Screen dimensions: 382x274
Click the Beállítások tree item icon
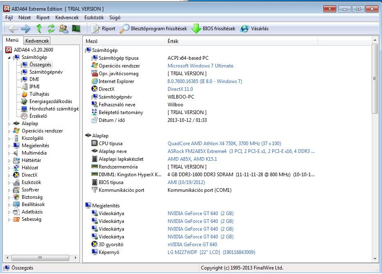click(16, 204)
